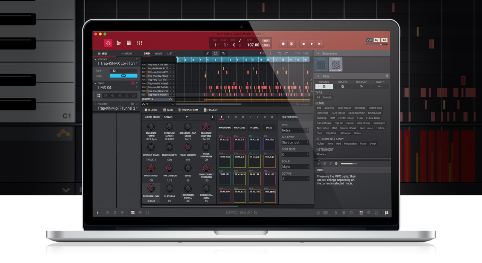Screen dimensions: 482x263
Task: Open the Track View mode icon
Action: (x=119, y=43)
